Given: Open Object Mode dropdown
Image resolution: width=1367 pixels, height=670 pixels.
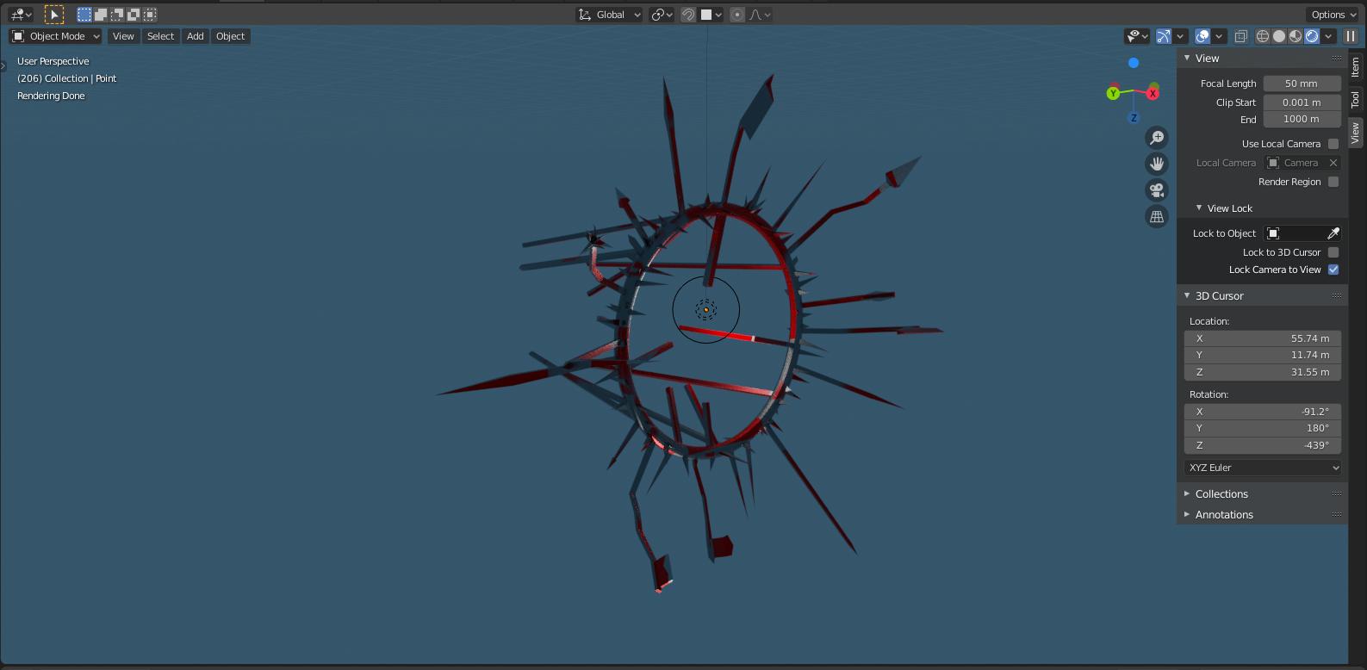Looking at the screenshot, I should pyautogui.click(x=56, y=36).
